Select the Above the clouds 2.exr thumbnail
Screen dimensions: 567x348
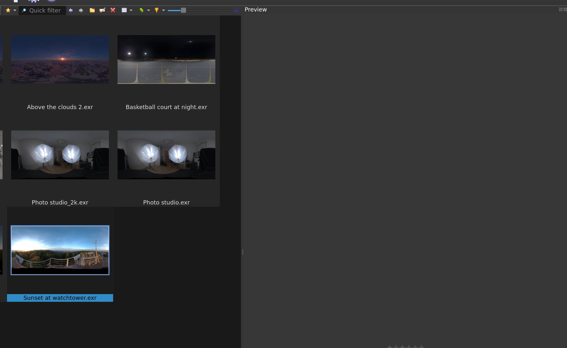(x=60, y=59)
